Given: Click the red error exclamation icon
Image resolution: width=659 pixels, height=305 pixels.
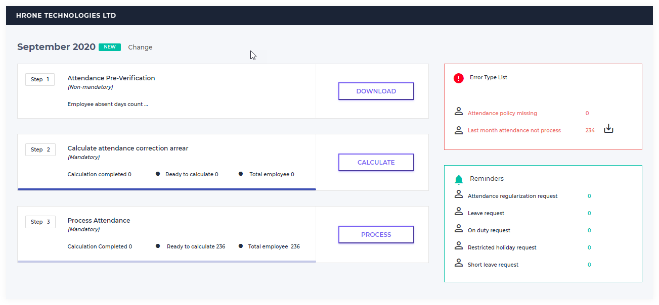Looking at the screenshot, I should click(x=459, y=78).
